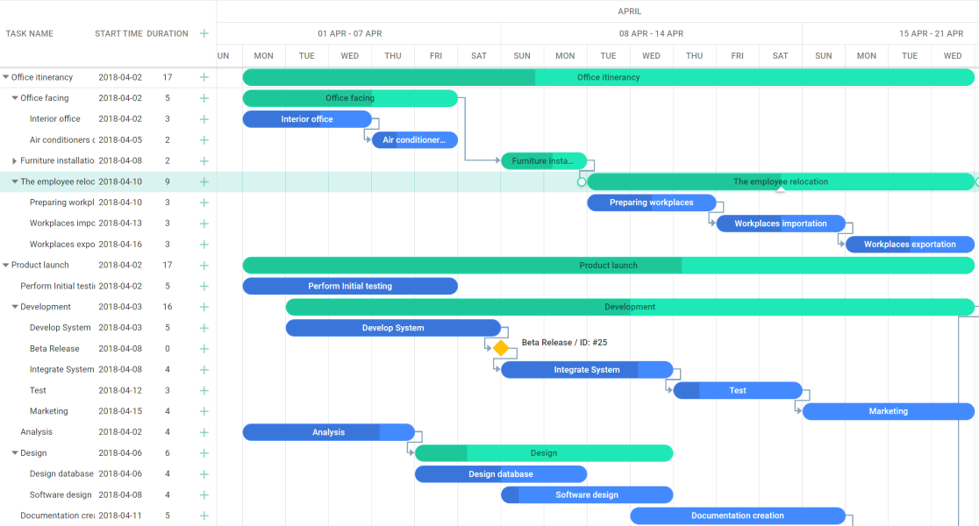Click the DURATION column header

tap(168, 33)
